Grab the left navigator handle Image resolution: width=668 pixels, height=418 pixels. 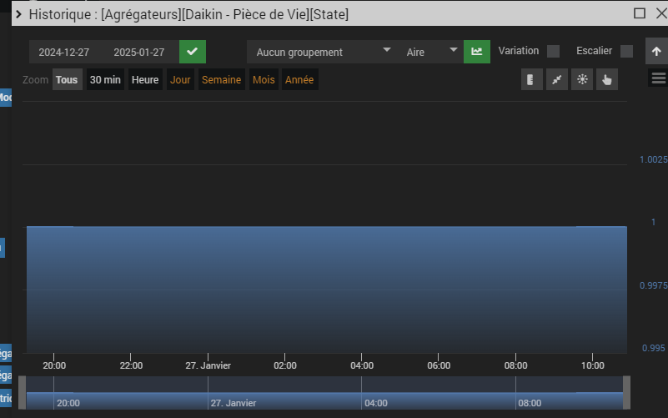23,392
